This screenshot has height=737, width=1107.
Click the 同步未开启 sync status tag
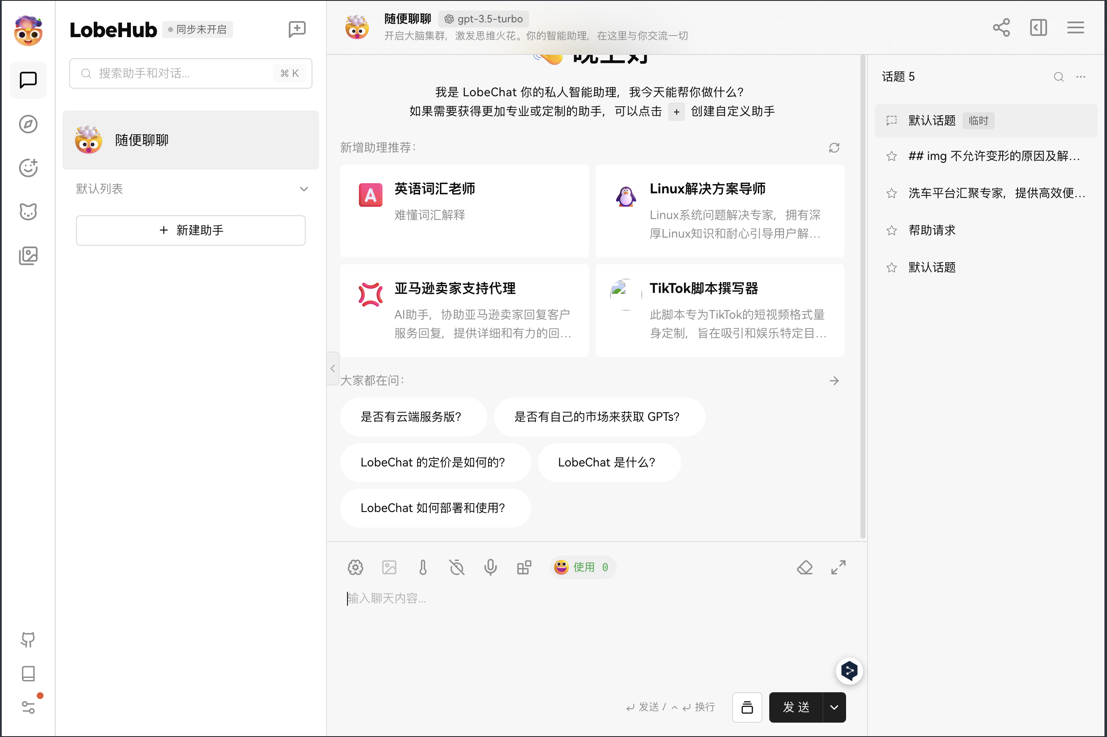pos(198,30)
